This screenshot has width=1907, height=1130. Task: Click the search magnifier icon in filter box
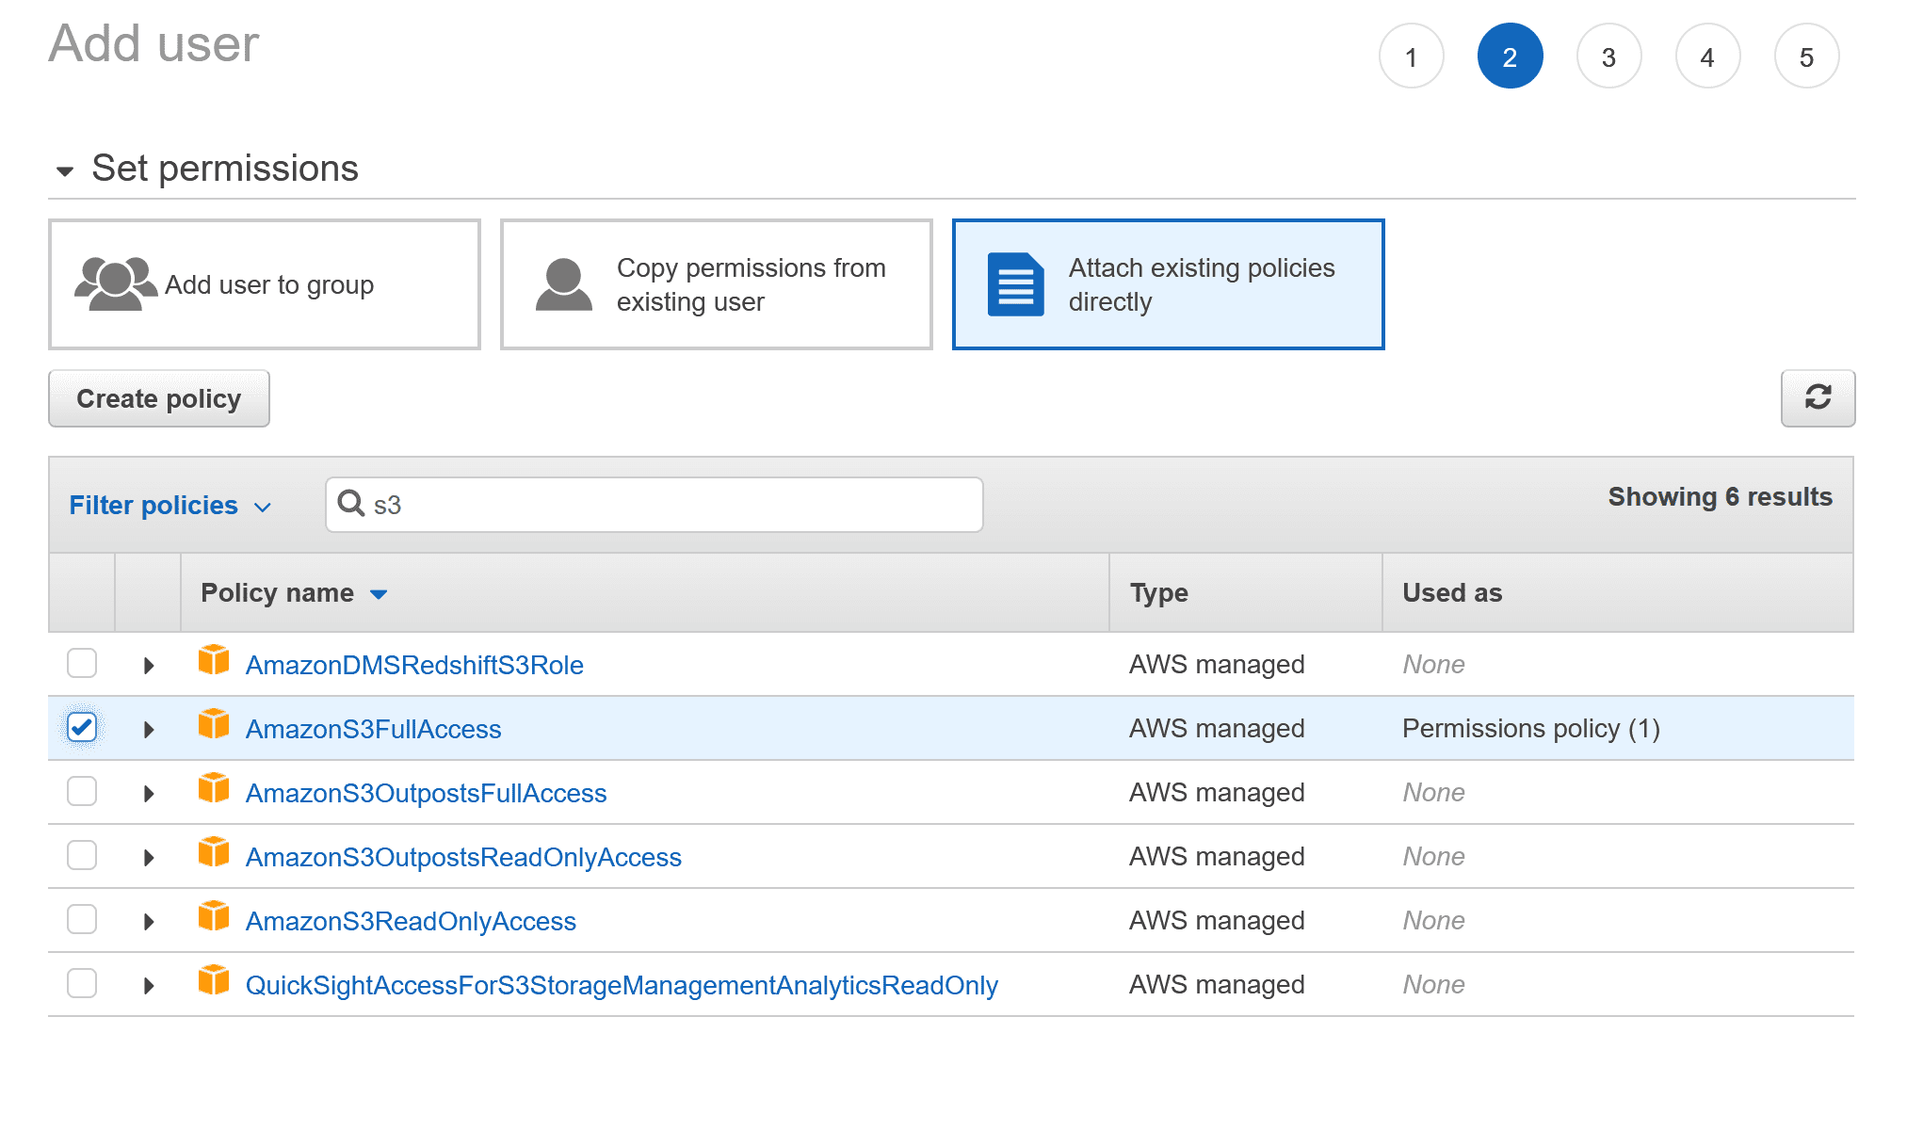click(351, 504)
